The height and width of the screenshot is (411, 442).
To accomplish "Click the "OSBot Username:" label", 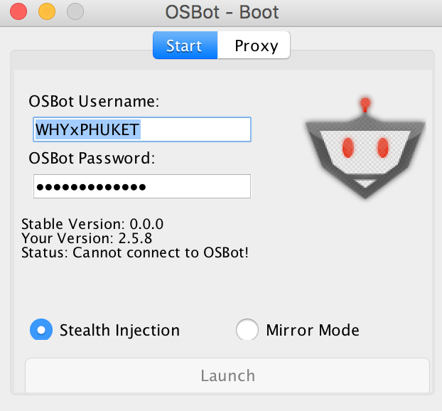I will pos(94,102).
